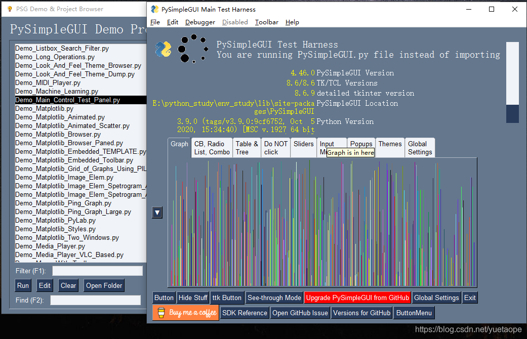
Task: Enable See-through Mode
Action: point(274,298)
